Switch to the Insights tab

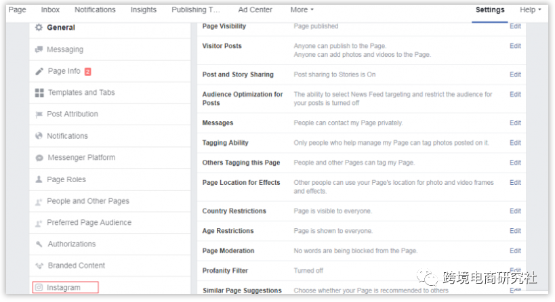(143, 10)
